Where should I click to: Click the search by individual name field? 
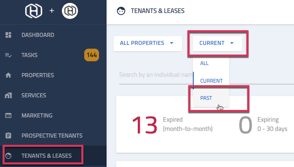coord(156,75)
